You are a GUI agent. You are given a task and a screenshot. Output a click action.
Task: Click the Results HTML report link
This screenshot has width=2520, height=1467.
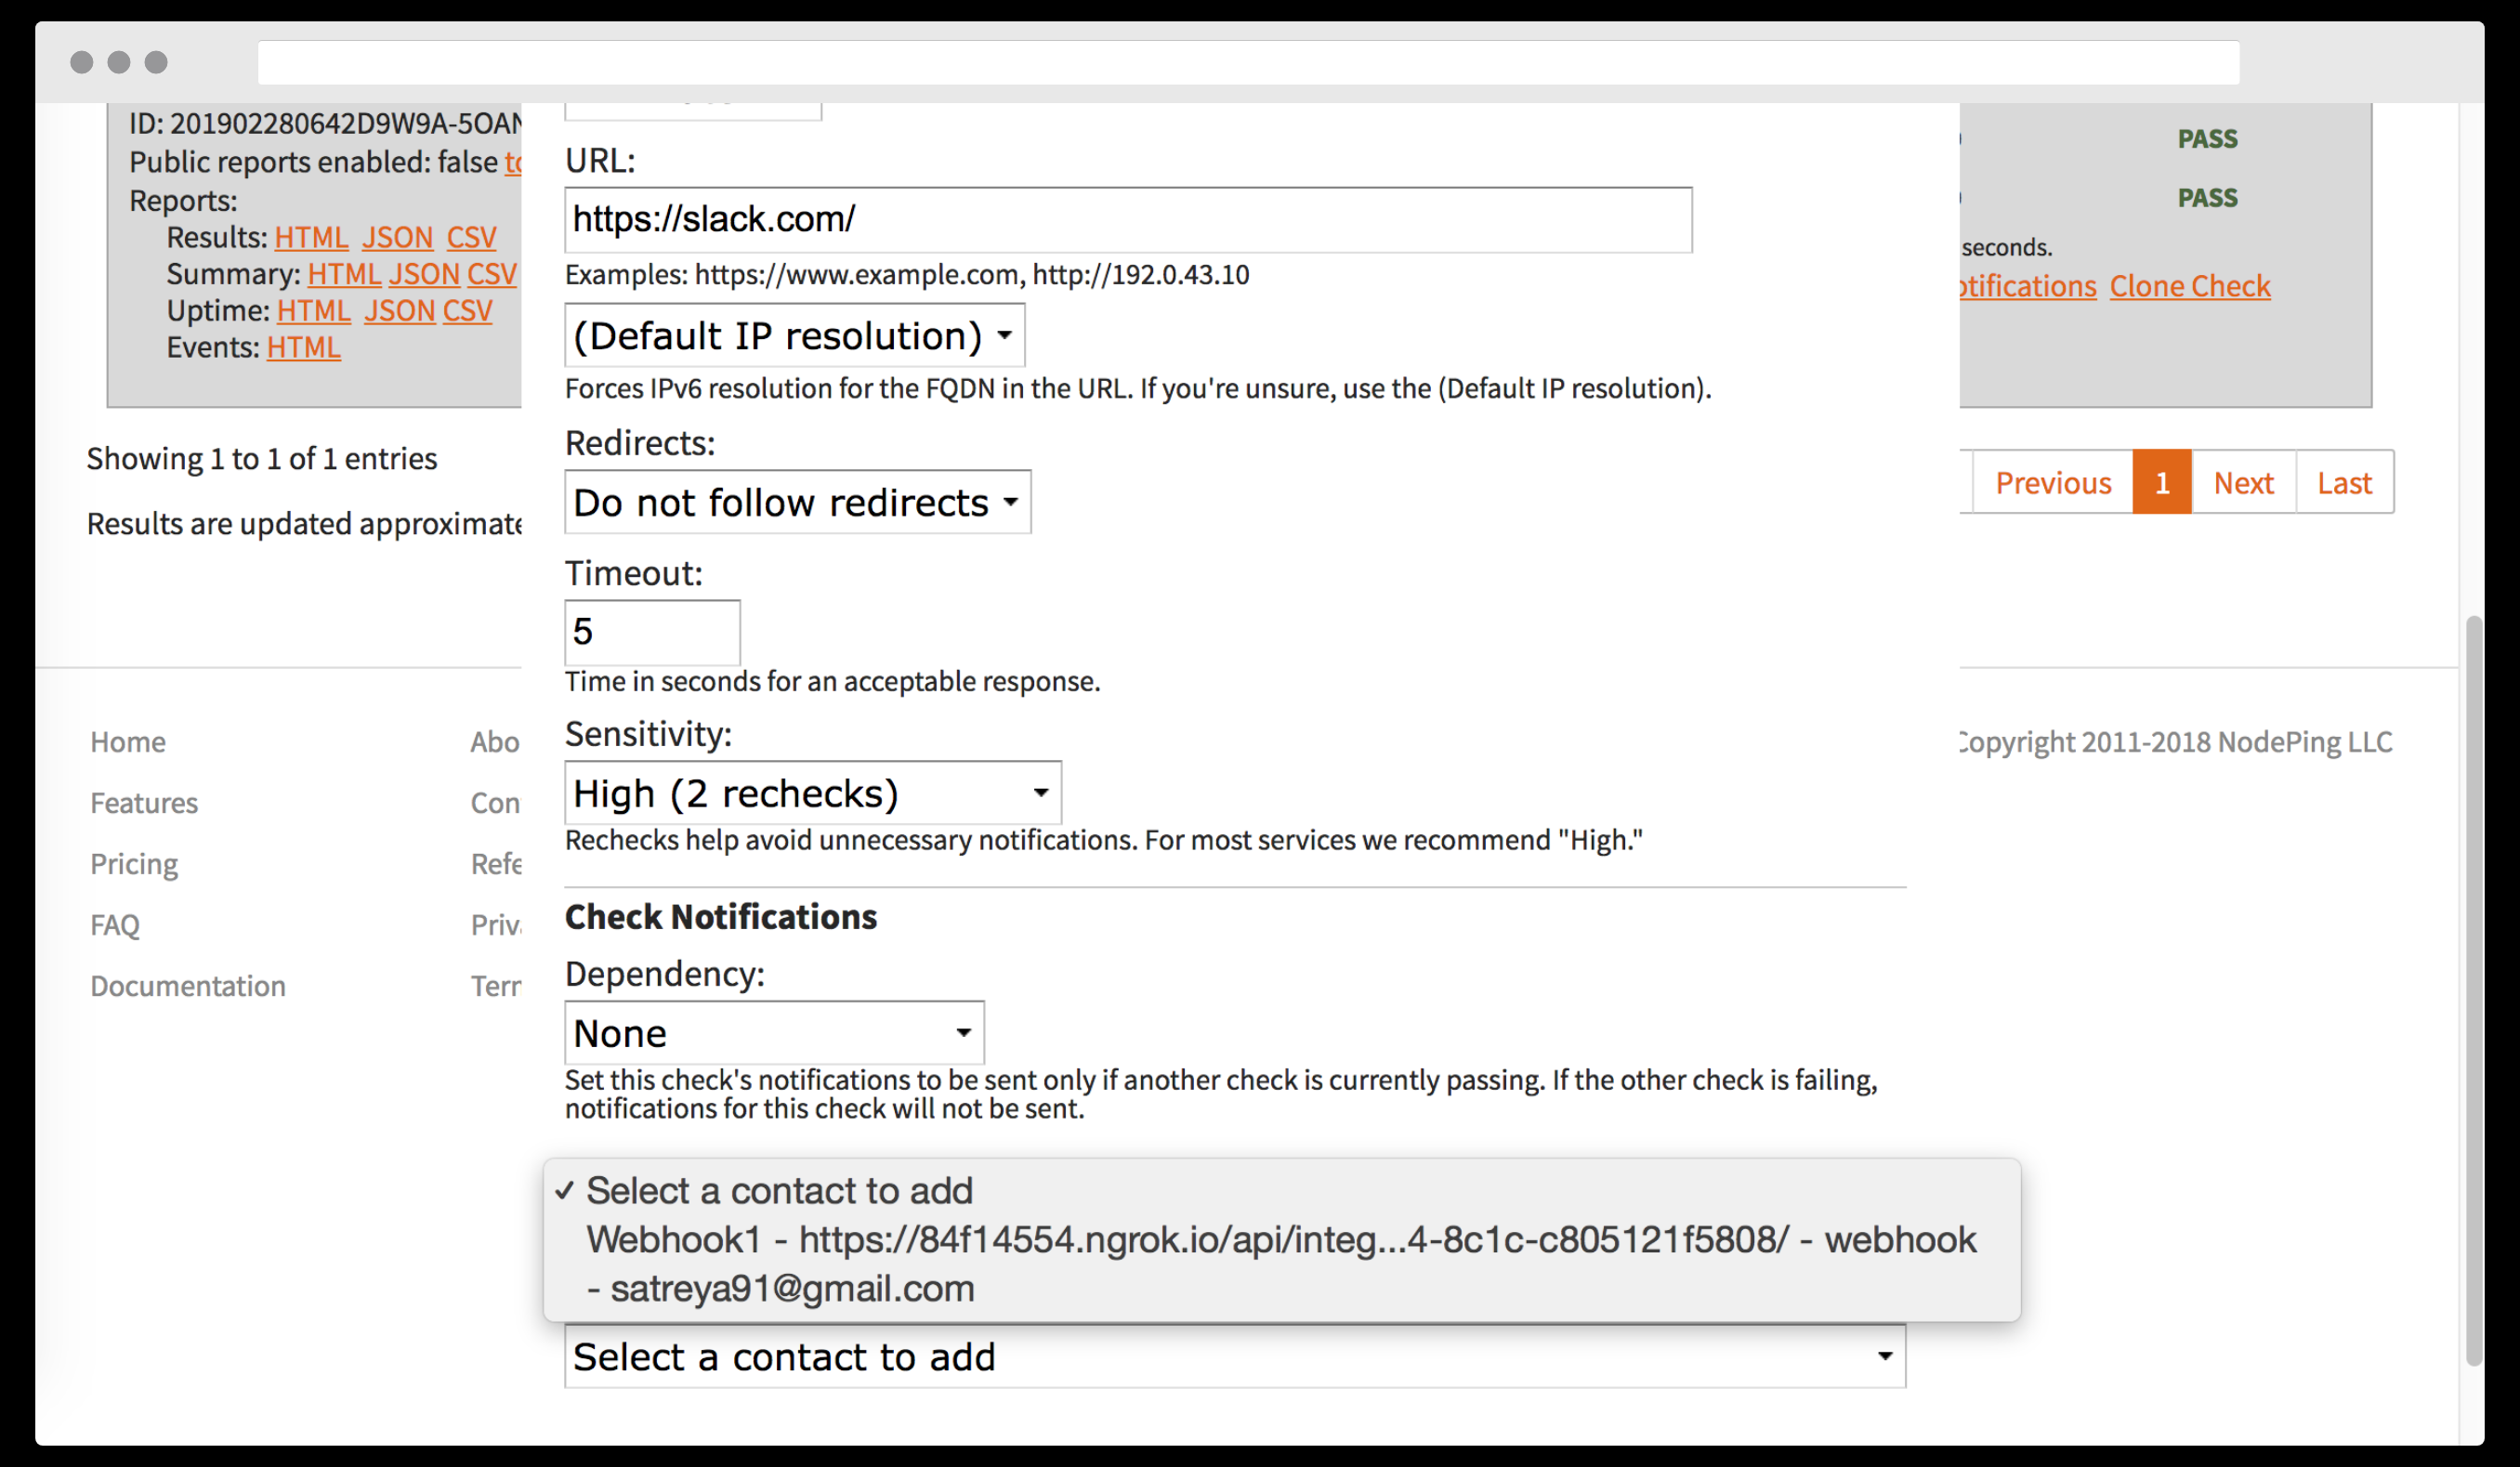(x=311, y=238)
